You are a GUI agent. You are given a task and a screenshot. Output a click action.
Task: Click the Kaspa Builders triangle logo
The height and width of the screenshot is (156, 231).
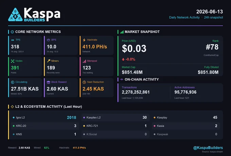pos(15,15)
